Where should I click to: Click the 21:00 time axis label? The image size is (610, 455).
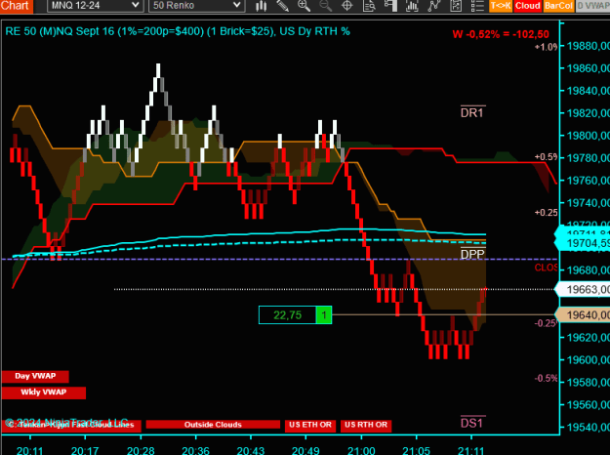[x=361, y=451]
